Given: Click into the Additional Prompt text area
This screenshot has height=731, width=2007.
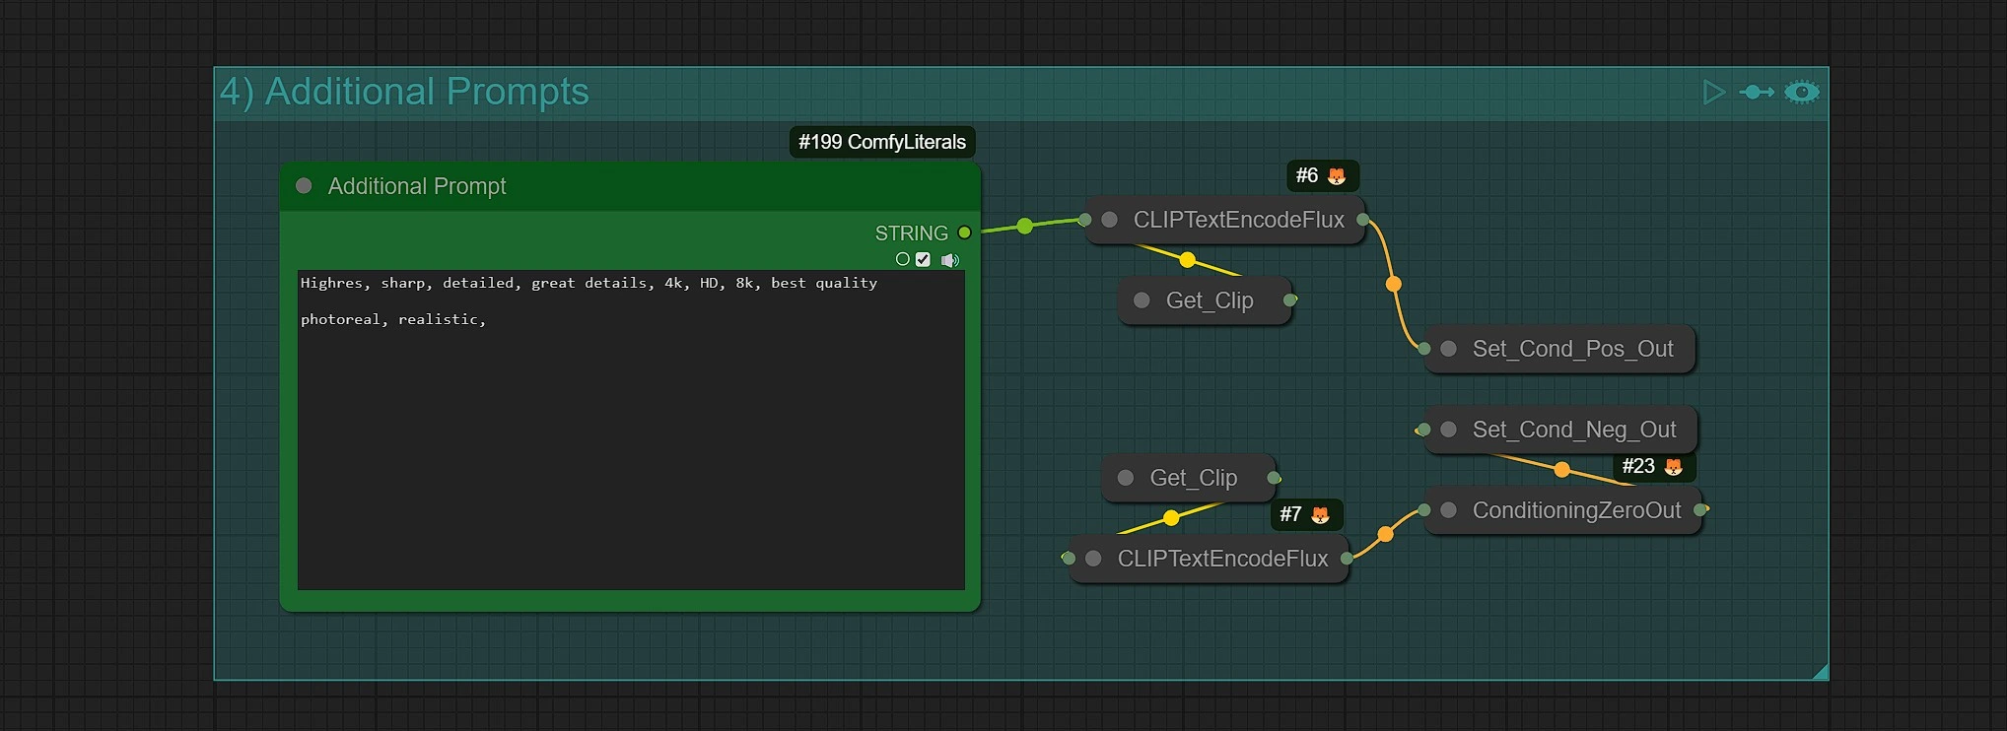Looking at the screenshot, I should tap(631, 431).
